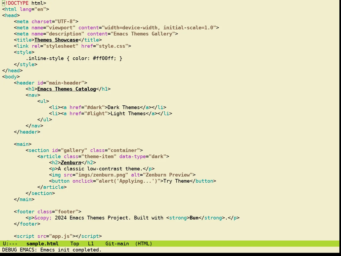Click the "main-header" id value
Viewport: 341px width, 256px height.
65,83
